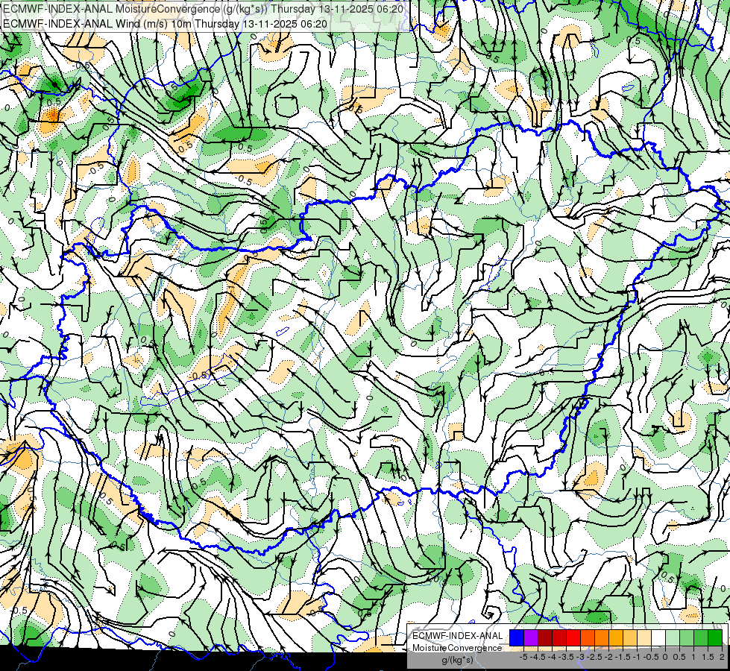Screen dimensions: 730x671
Task: Click MoistureConvergence label in legend box
Action: [x=457, y=648]
